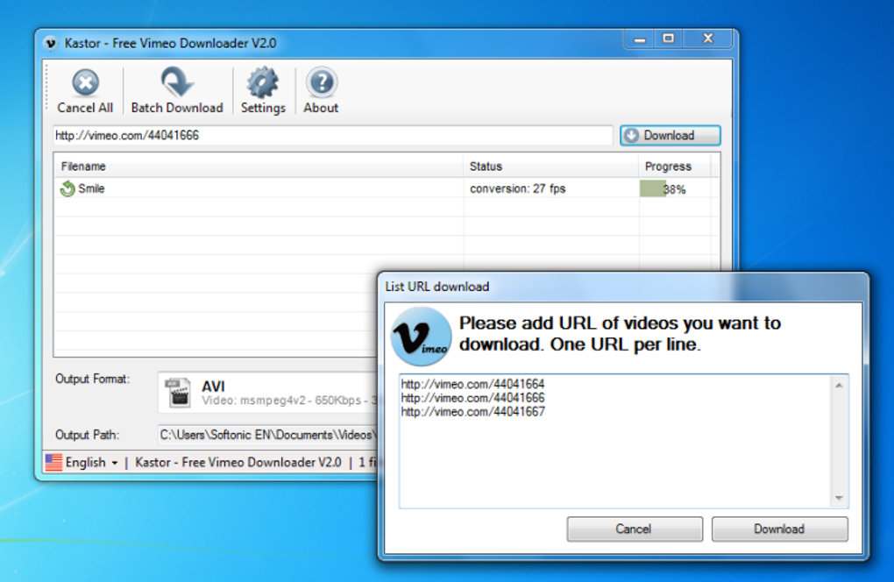Image resolution: width=894 pixels, height=582 pixels.
Task: Maximize the Kastor window
Action: pos(668,39)
